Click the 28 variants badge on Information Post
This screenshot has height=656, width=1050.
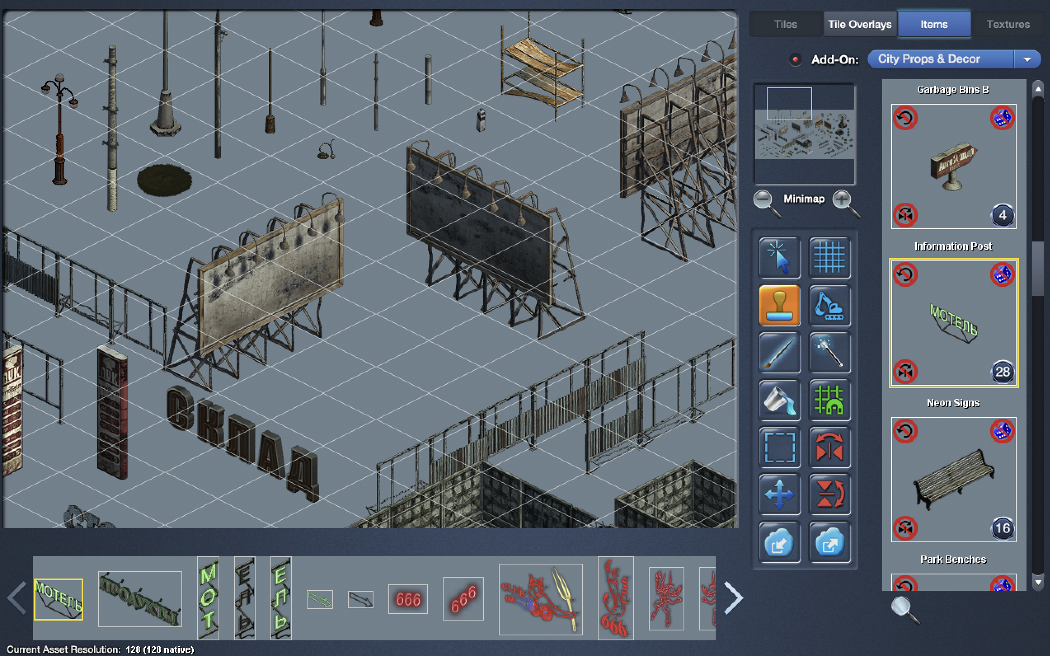[x=1002, y=372]
